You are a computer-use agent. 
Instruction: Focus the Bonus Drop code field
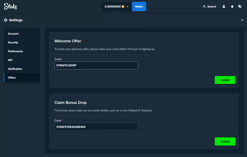pos(96,127)
